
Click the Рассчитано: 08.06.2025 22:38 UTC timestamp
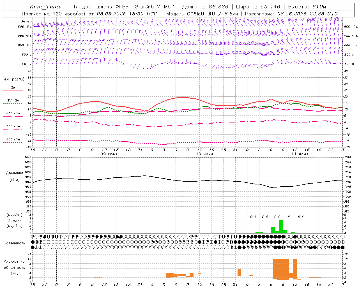pos(291,13)
